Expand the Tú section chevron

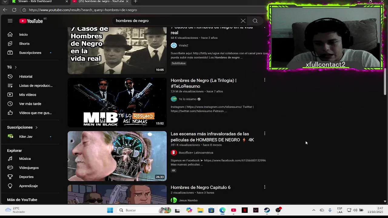coord(16,67)
